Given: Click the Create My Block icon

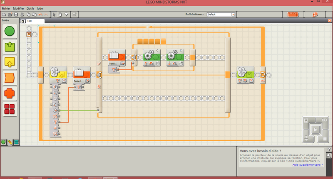Looking at the screenshot, I should tap(74, 15).
